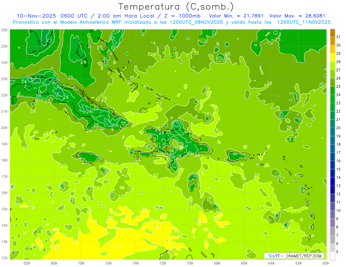Click the "68W" longitude axis label
346x267 pixels.
[217, 263]
